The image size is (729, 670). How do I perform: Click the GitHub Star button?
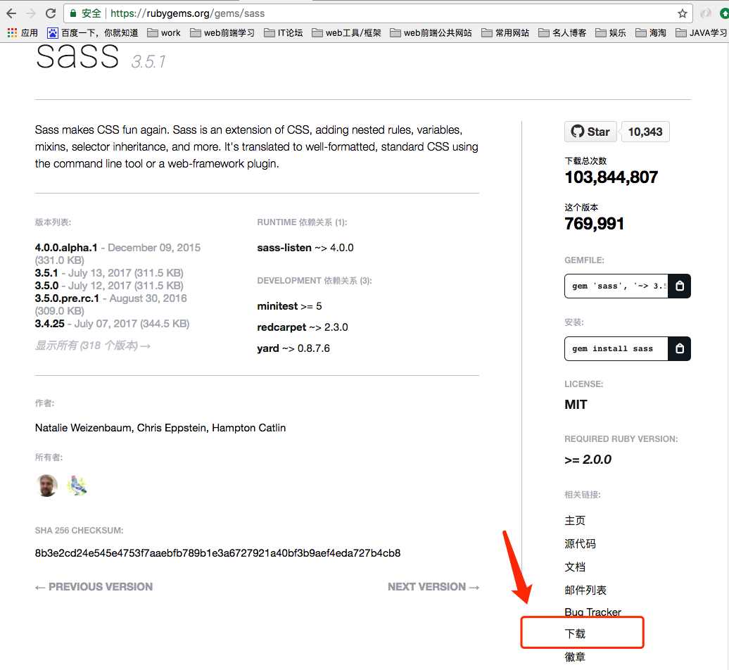tap(590, 132)
